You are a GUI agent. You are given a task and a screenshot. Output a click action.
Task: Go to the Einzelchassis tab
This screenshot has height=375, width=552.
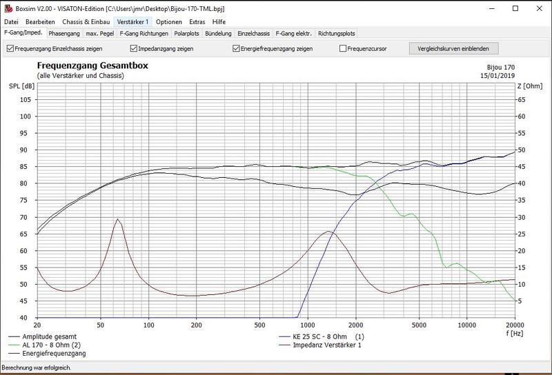[254, 33]
